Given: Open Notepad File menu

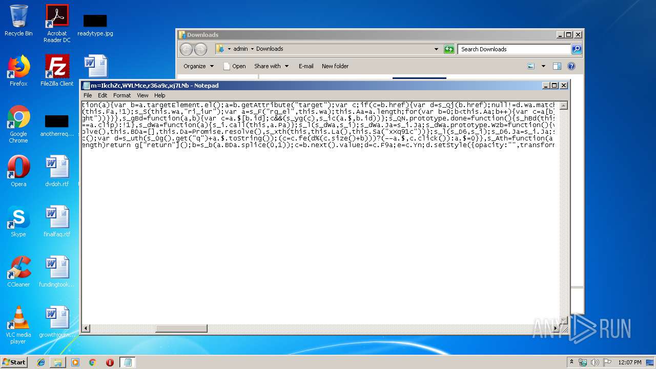Looking at the screenshot, I should click(x=88, y=95).
